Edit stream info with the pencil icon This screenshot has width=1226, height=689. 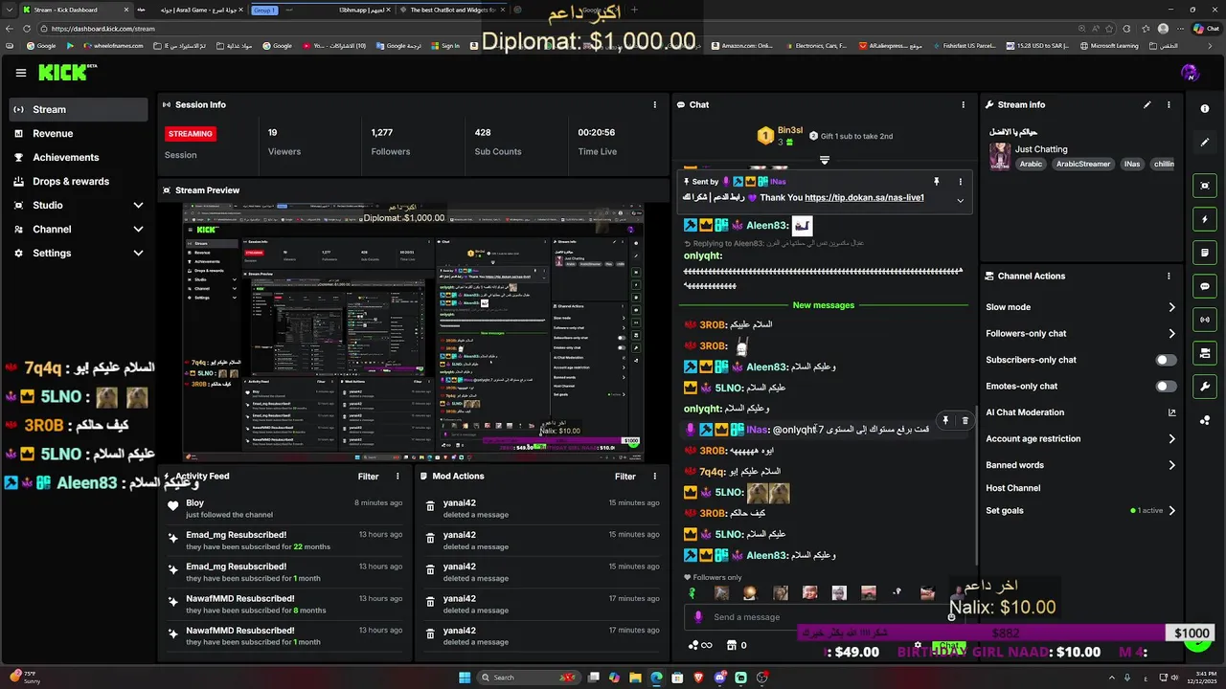click(x=1147, y=104)
